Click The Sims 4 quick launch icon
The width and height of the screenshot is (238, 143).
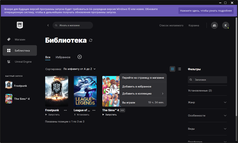[x=9, y=99]
